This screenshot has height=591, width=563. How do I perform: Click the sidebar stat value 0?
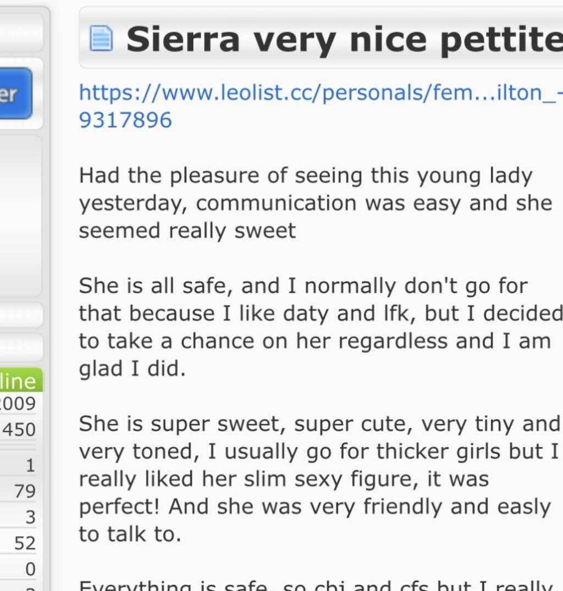pyautogui.click(x=30, y=569)
